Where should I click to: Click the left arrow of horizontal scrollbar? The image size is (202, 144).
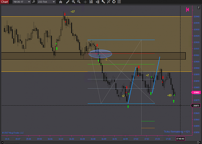click(2, 142)
